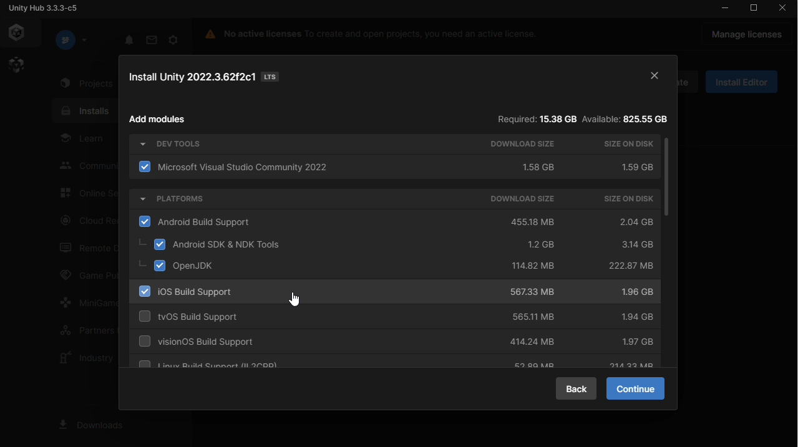This screenshot has height=447, width=798.
Task: Open the notifications bell icon
Action: point(129,40)
